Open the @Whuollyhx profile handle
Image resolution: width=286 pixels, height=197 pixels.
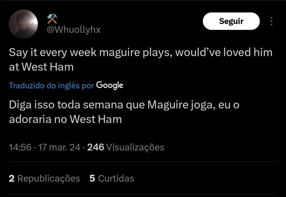[x=73, y=30]
